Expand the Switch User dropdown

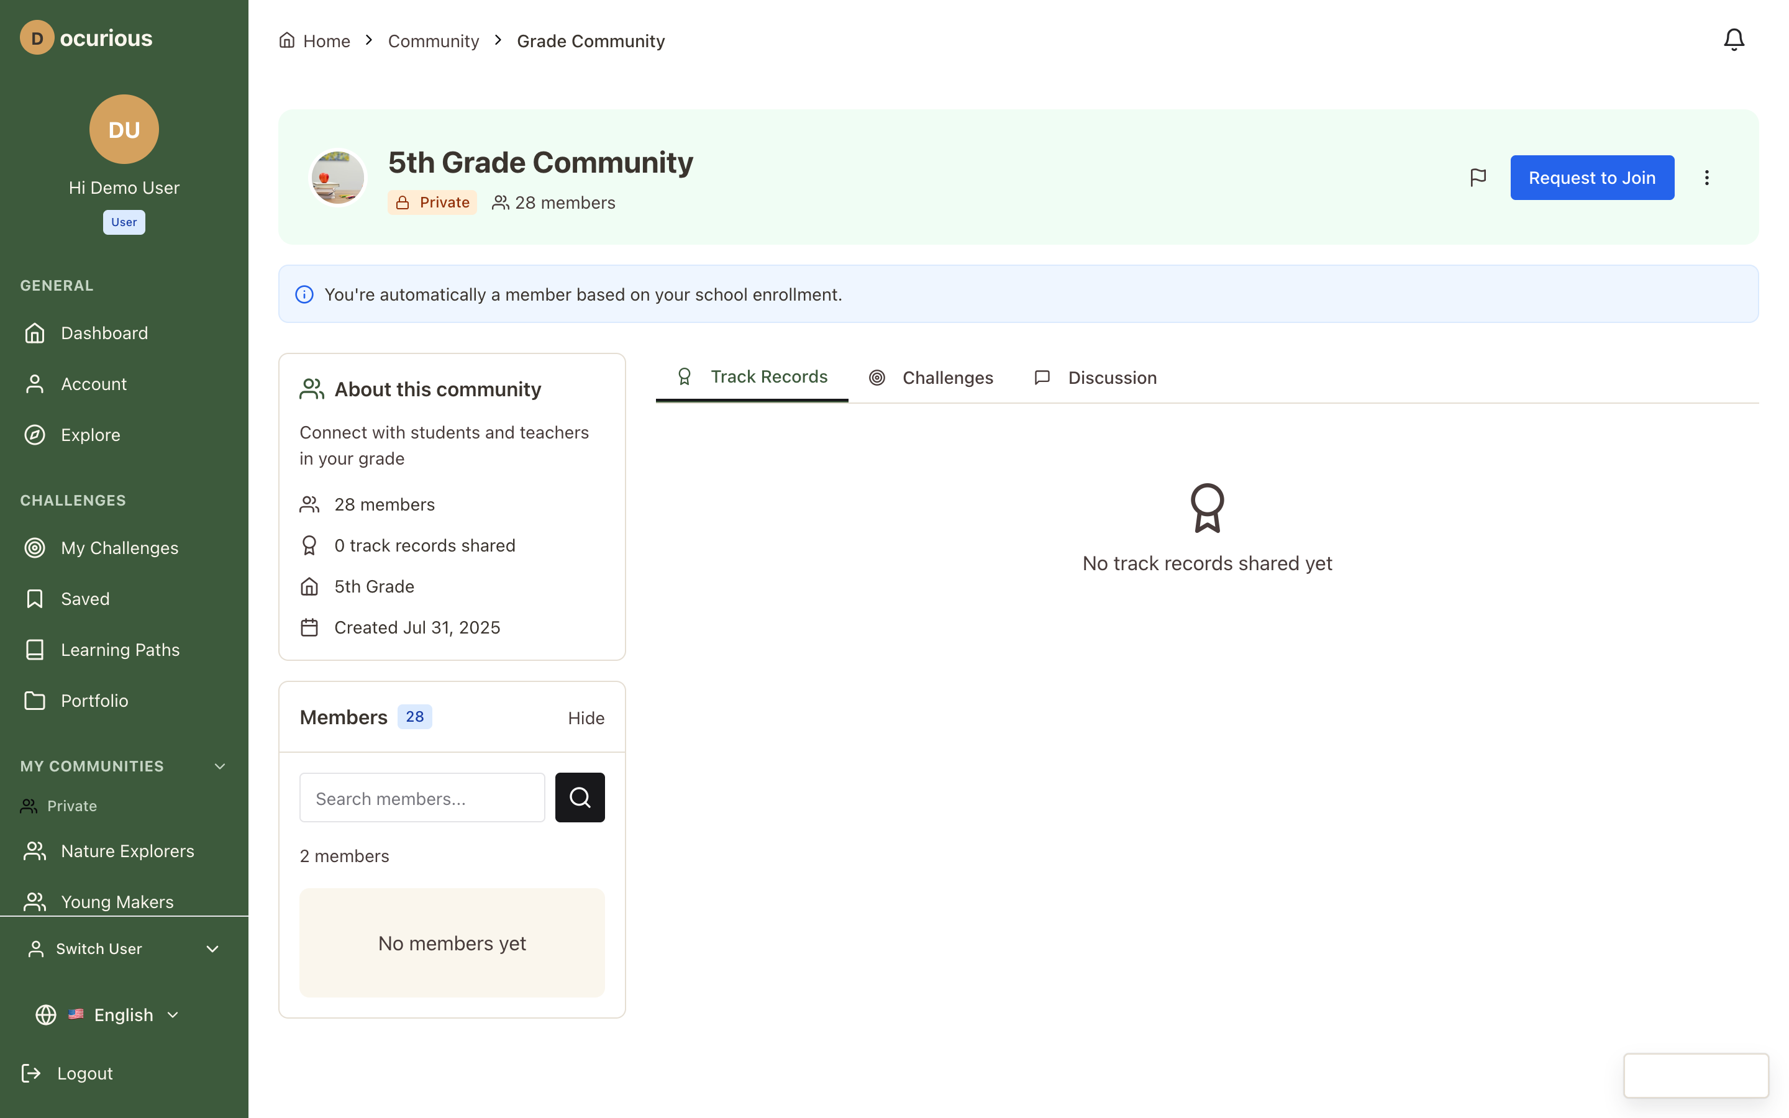tap(212, 948)
